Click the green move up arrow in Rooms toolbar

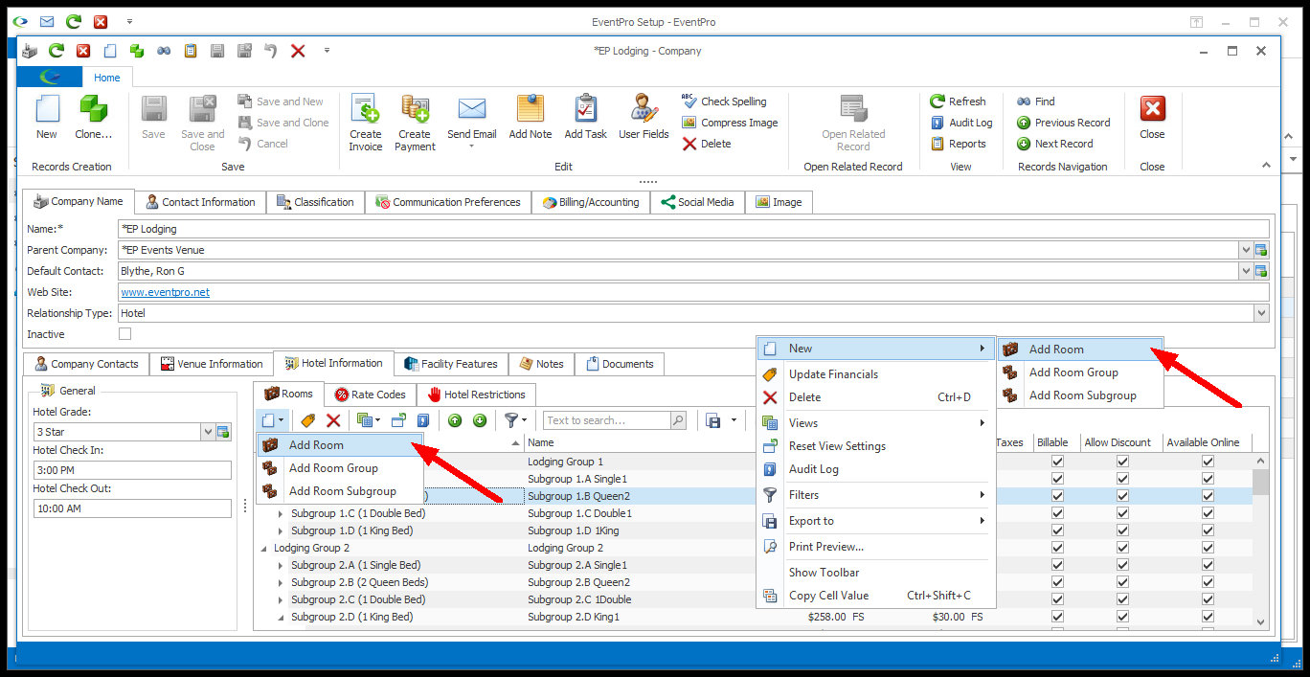pyautogui.click(x=455, y=420)
